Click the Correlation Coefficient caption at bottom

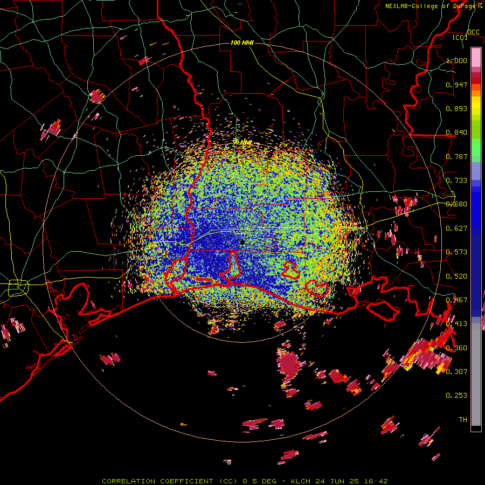tap(245, 481)
